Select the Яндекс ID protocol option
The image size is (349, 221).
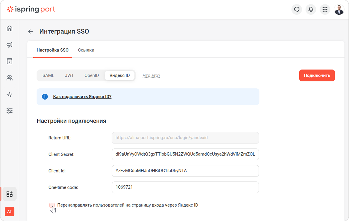[120, 75]
